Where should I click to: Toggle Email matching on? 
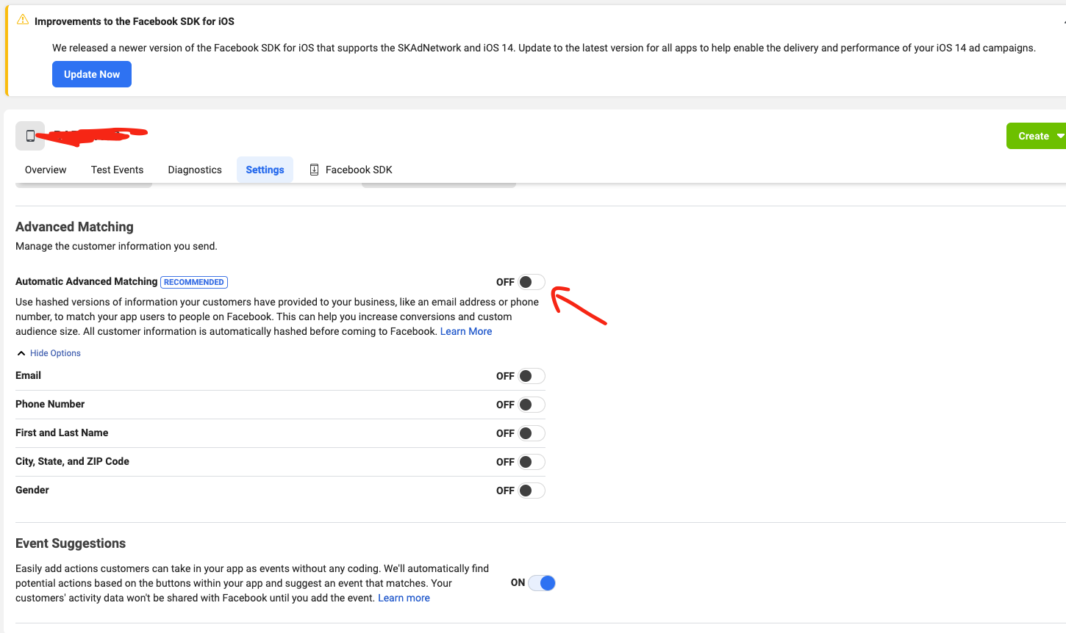click(532, 375)
